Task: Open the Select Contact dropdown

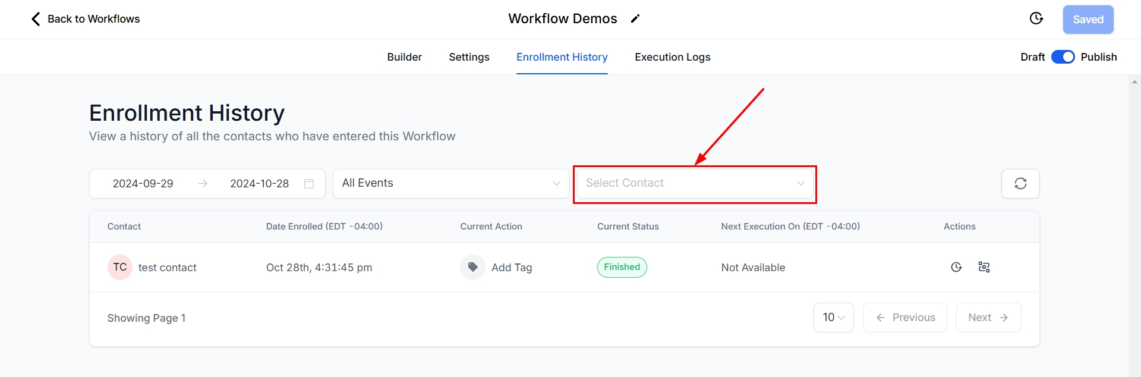Action: coord(694,184)
